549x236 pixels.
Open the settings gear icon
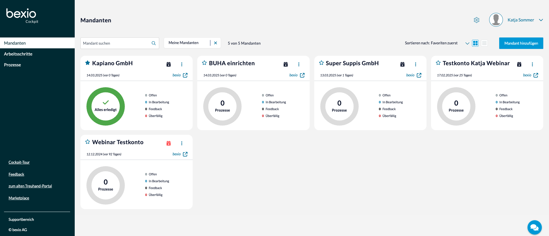476,20
